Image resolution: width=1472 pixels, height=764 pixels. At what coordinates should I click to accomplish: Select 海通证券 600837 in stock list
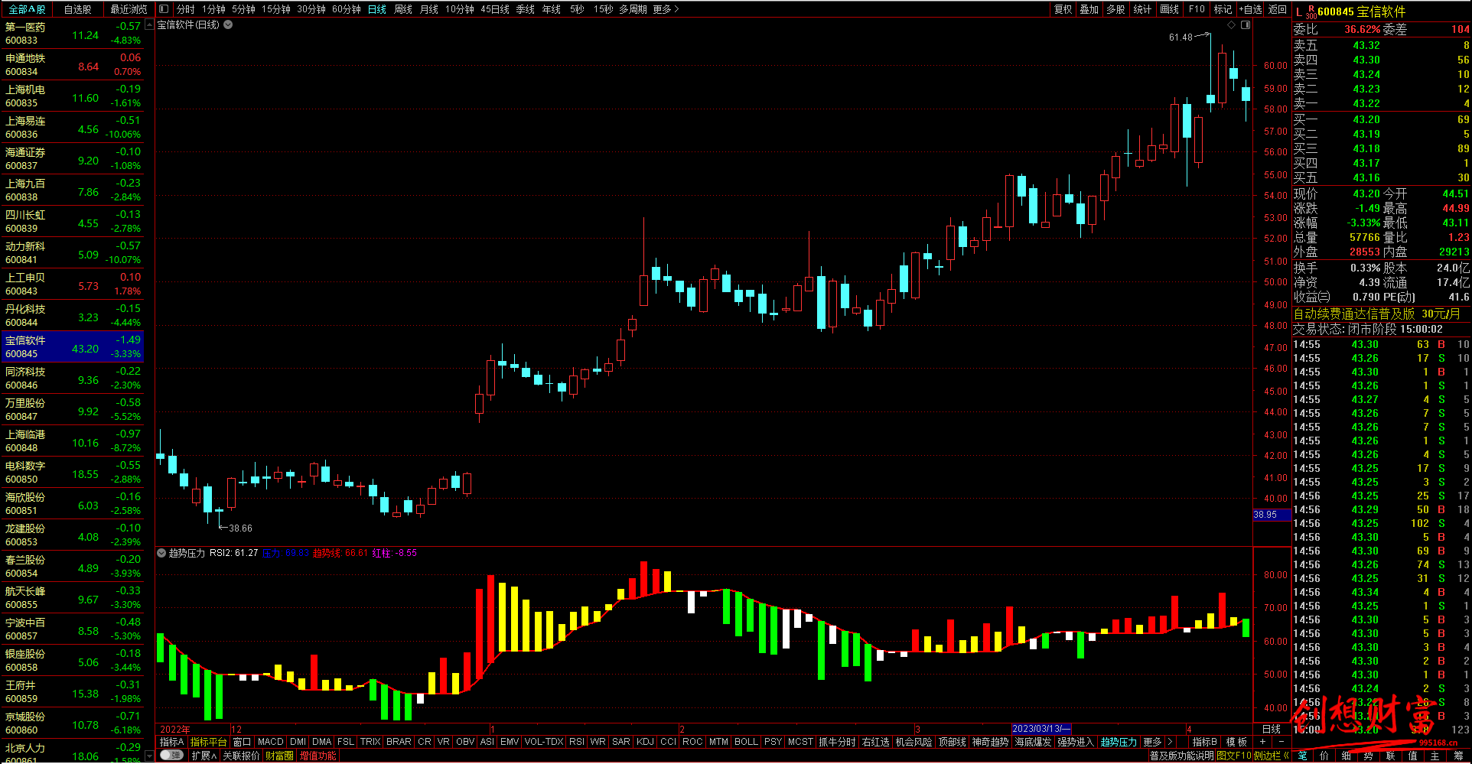pyautogui.click(x=73, y=159)
